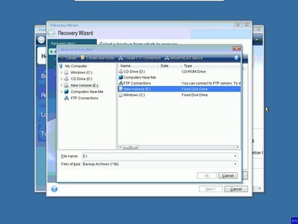Select FTP Connections in the tree
Viewport: 298px width, 224px height.
click(84, 98)
